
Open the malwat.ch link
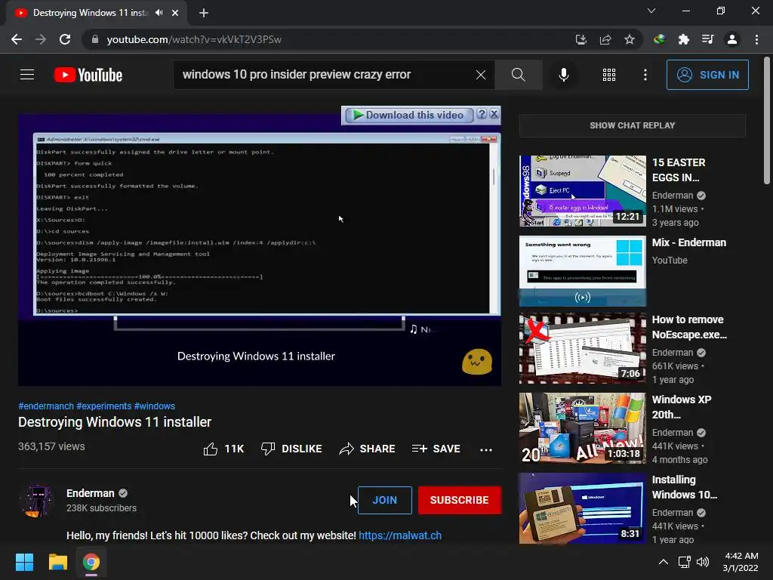(x=400, y=535)
